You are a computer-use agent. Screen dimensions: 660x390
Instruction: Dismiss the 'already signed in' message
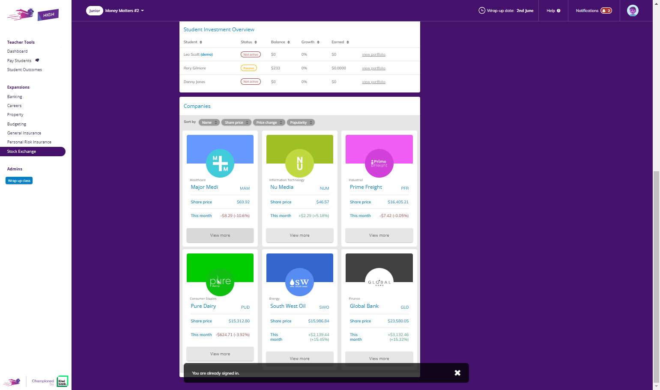point(457,373)
